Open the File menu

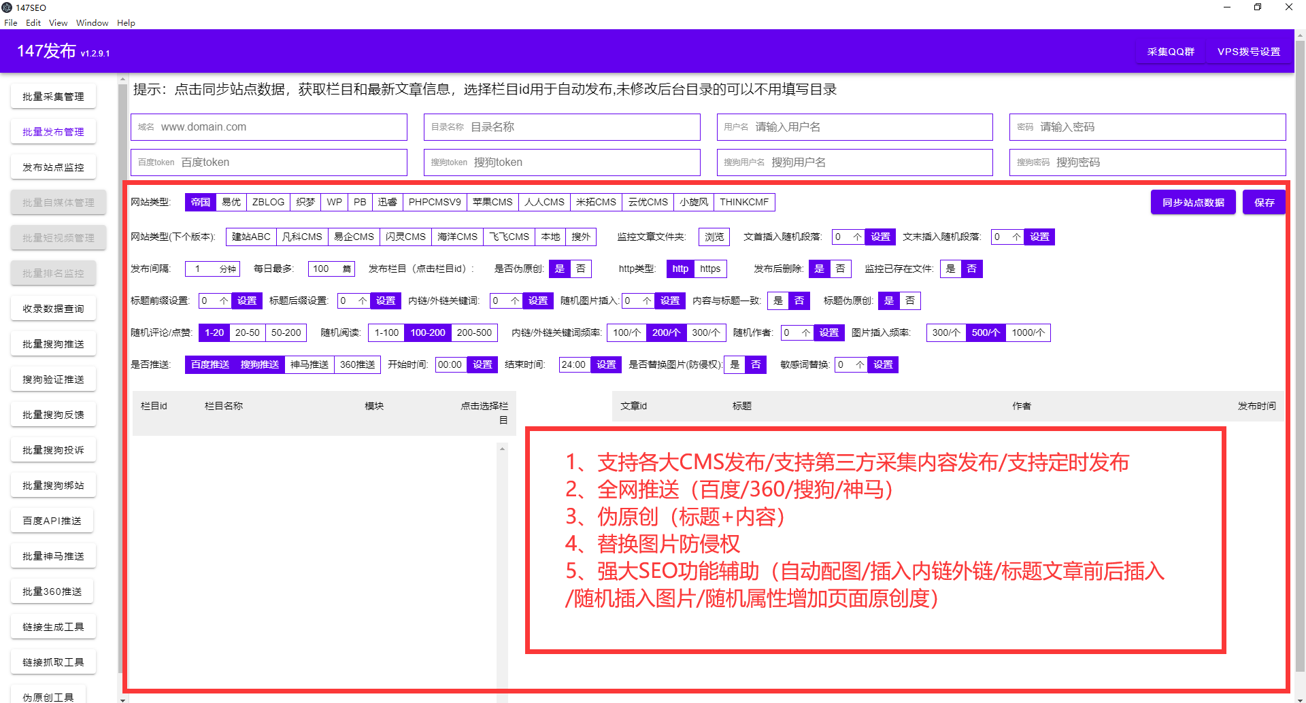pyautogui.click(x=10, y=22)
